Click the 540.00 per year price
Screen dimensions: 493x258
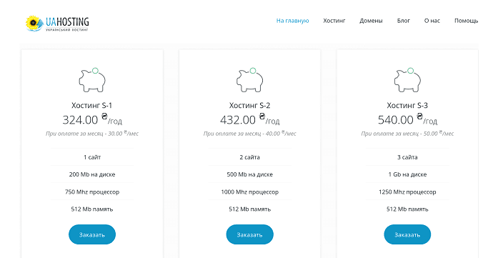(407, 119)
